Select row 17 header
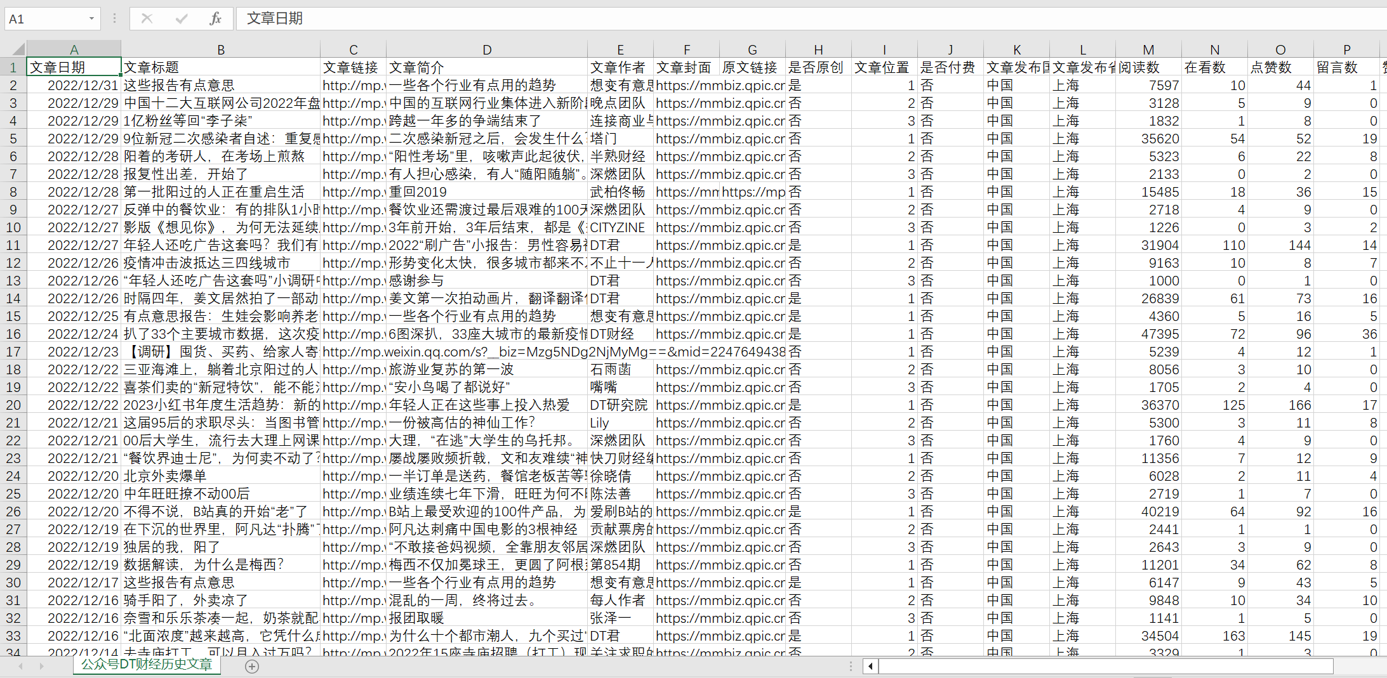1387x678 pixels. (13, 351)
